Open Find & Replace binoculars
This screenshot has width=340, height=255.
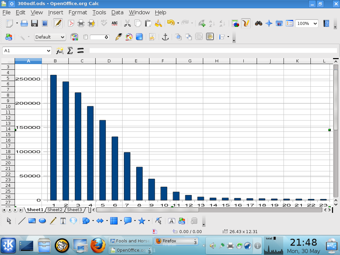pyautogui.click(x=258, y=23)
